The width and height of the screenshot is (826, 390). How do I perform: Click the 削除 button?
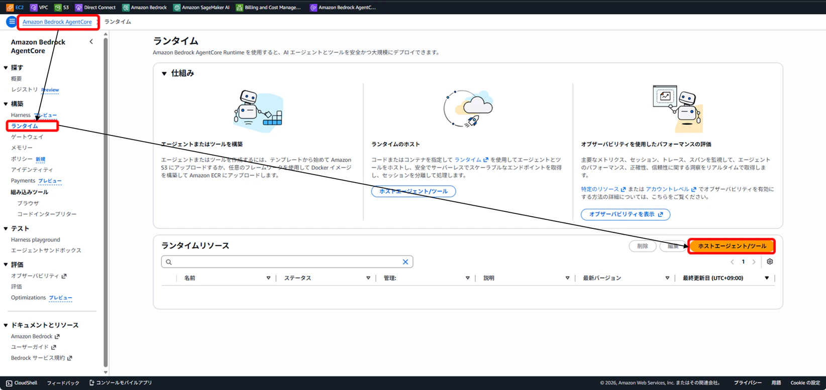[643, 246]
